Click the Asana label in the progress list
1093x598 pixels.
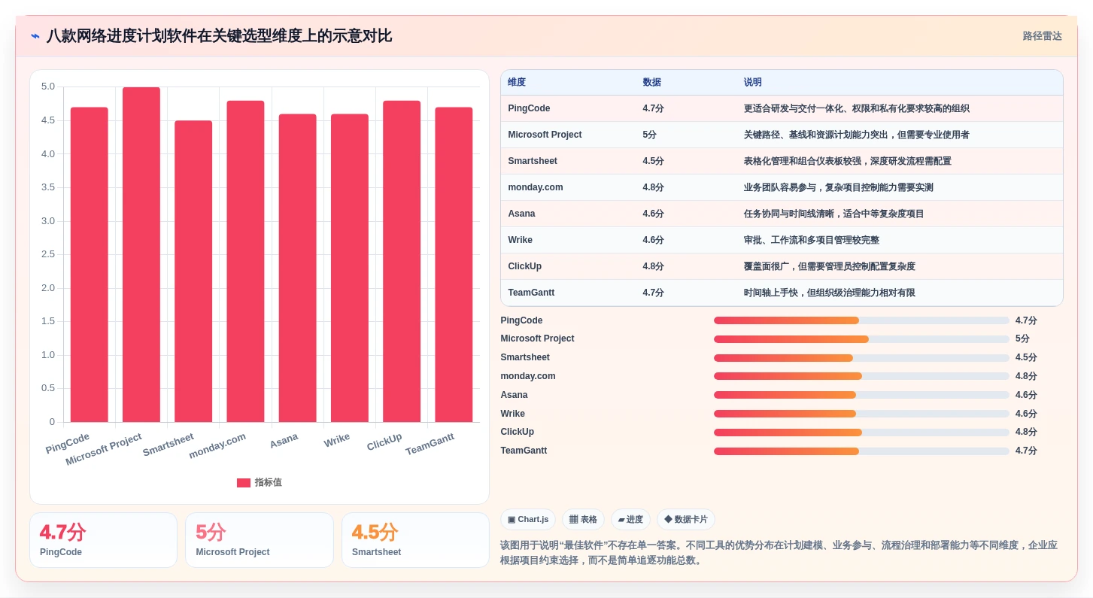tap(514, 395)
